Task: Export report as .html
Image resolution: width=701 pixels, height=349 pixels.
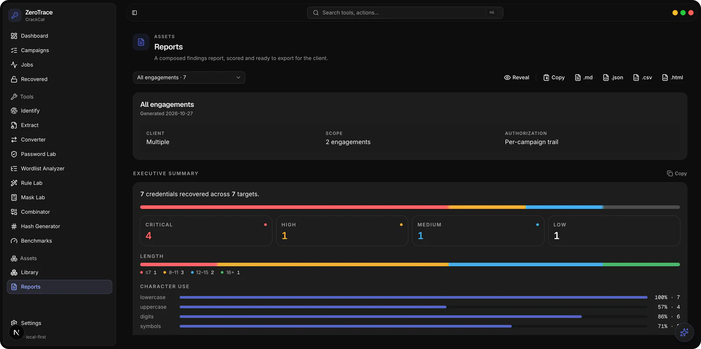Action: point(673,78)
